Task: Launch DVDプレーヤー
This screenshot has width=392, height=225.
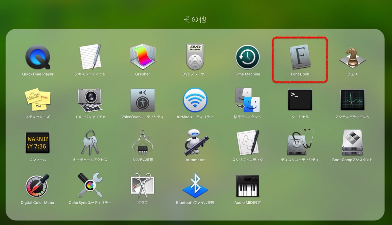Action: point(195,57)
